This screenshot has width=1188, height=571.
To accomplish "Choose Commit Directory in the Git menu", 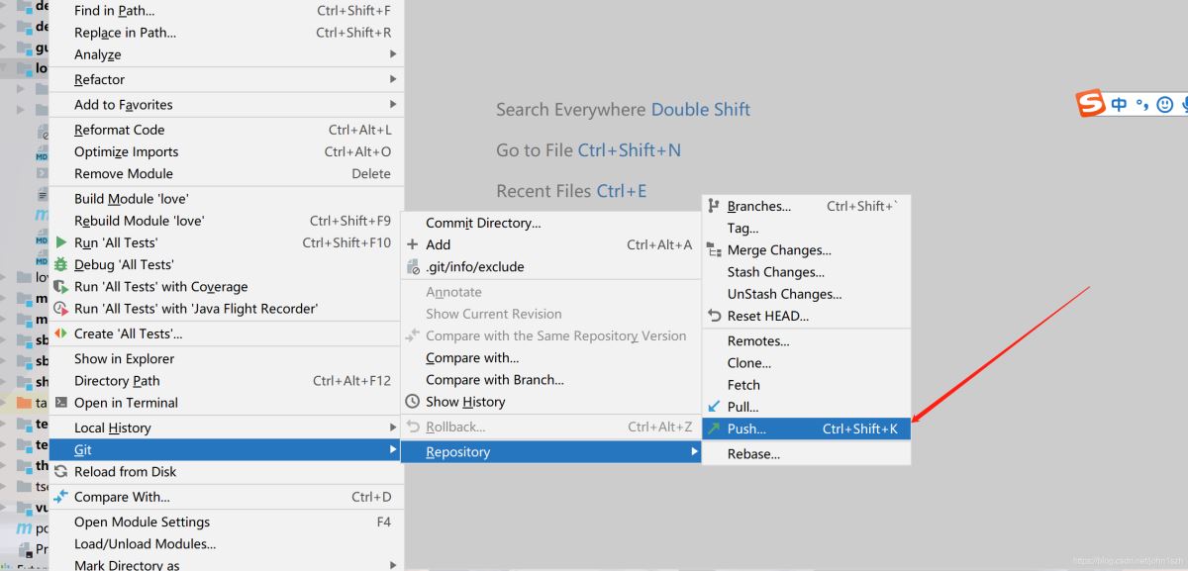I will (483, 223).
